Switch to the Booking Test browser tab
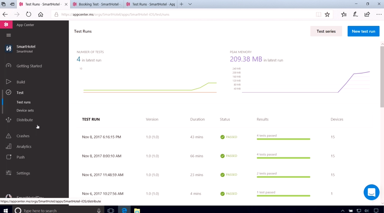The image size is (384, 213). pyautogui.click(x=97, y=4)
